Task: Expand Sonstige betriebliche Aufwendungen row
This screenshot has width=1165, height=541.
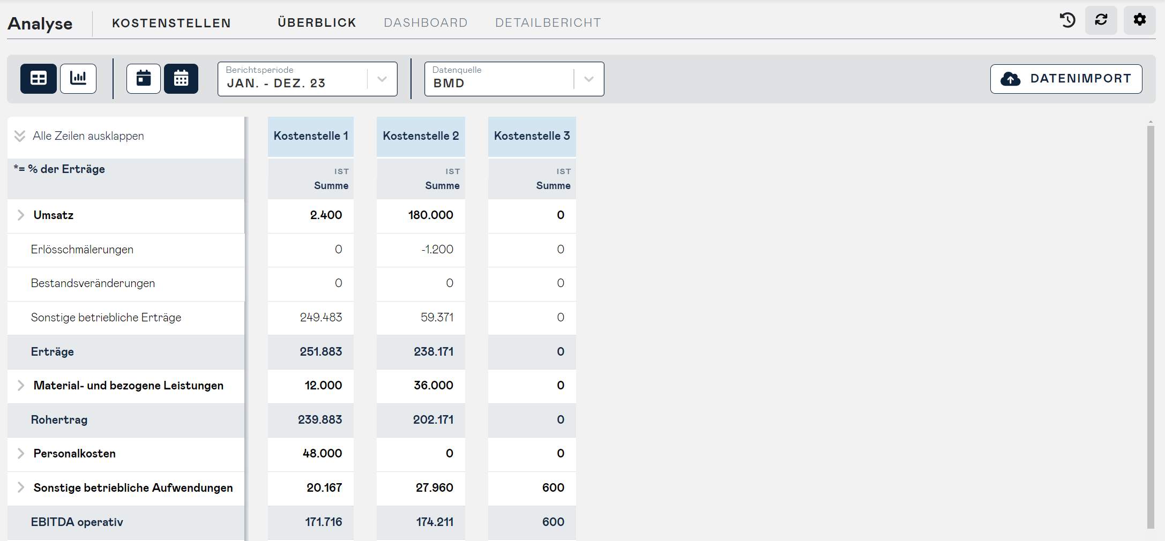Action: (x=21, y=488)
